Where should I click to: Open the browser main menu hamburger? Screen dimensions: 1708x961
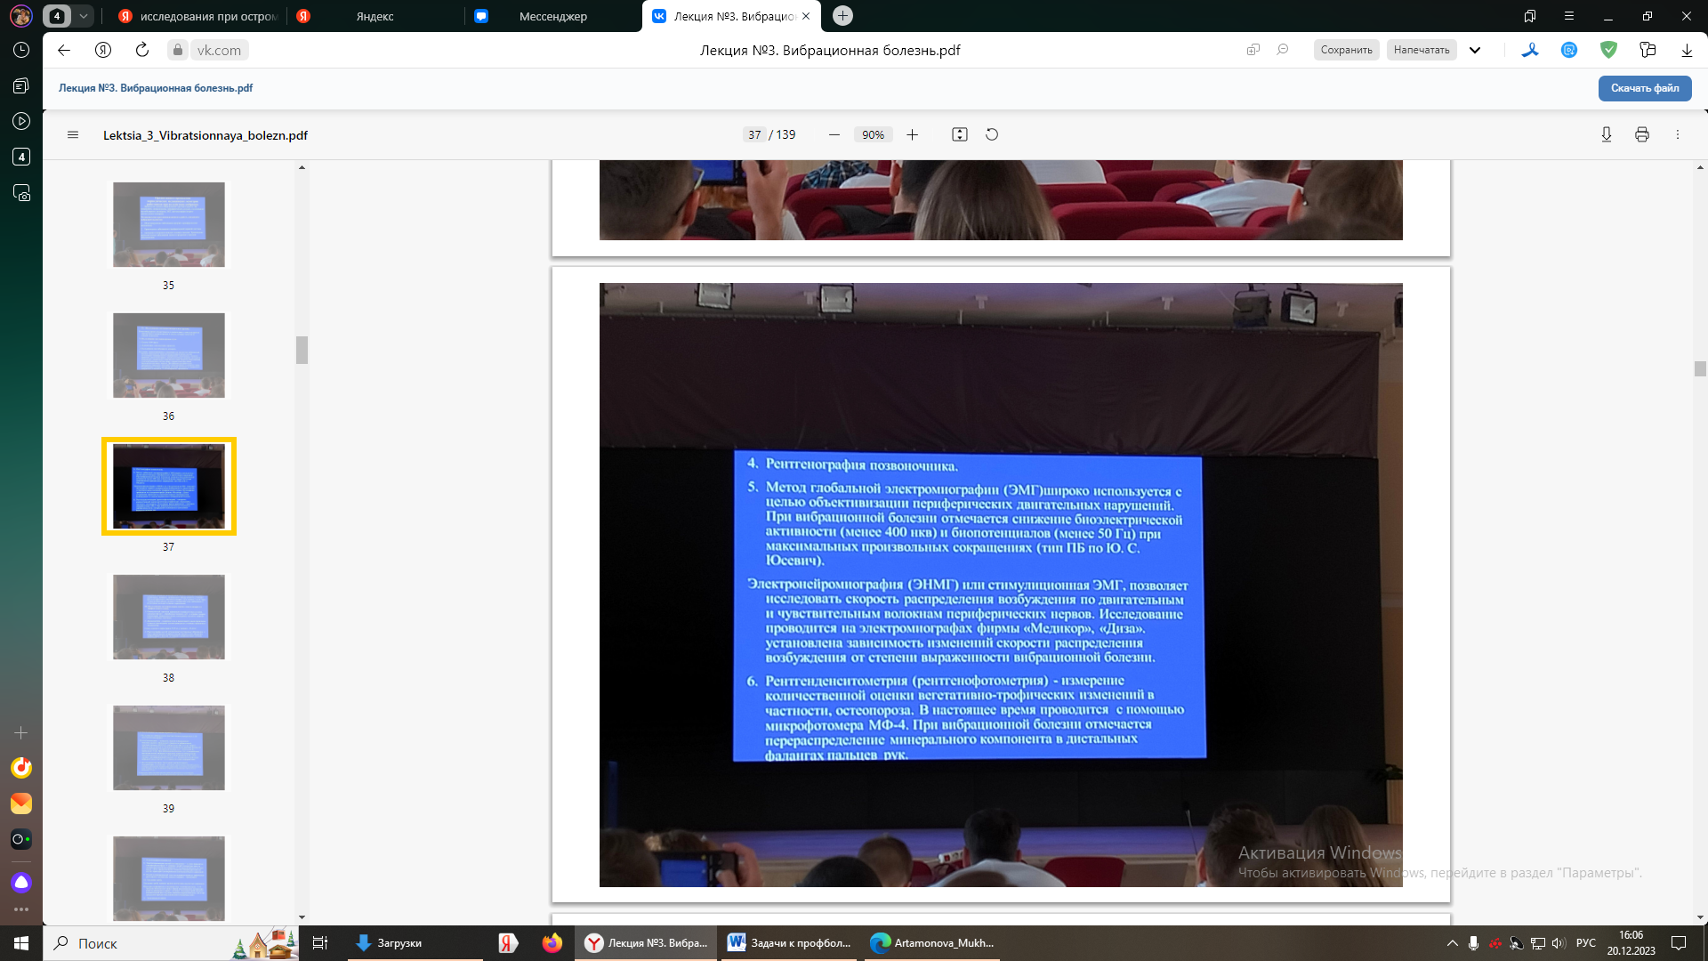(1569, 16)
